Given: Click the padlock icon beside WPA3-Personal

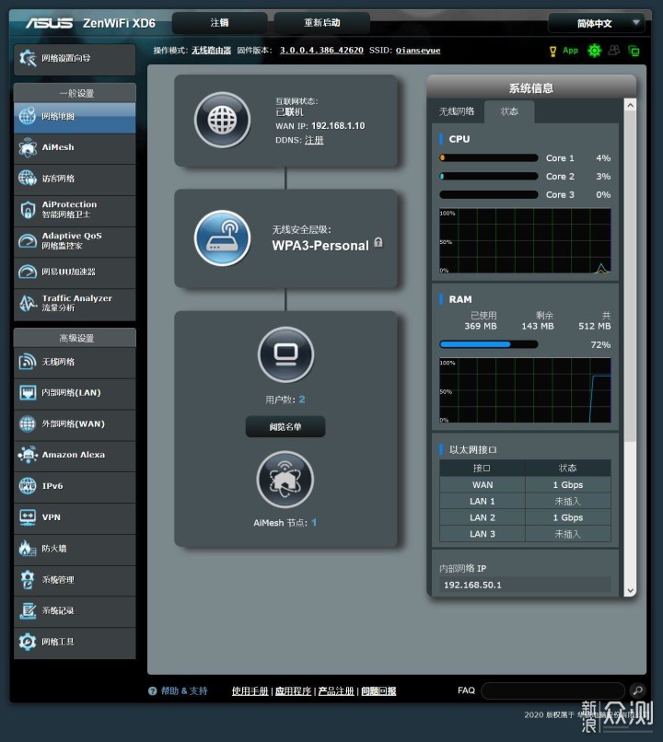Looking at the screenshot, I should [x=378, y=242].
